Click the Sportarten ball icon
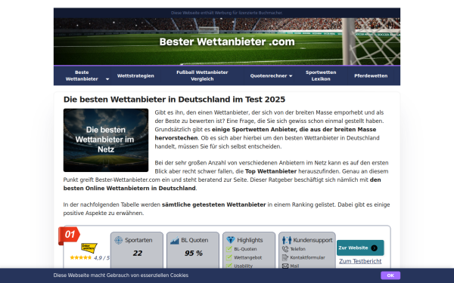 [x=119, y=240]
